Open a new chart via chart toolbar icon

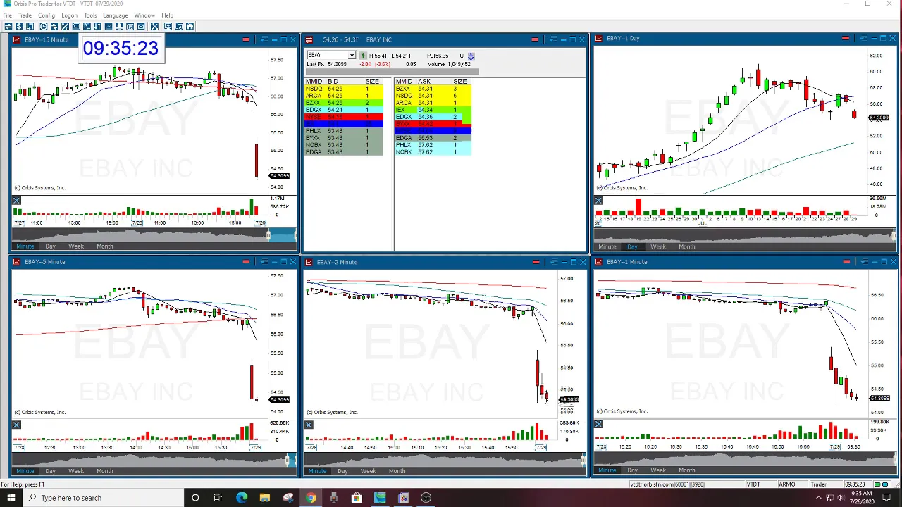click(x=109, y=26)
